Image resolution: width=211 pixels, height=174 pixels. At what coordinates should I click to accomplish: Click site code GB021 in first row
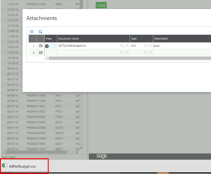59,4
